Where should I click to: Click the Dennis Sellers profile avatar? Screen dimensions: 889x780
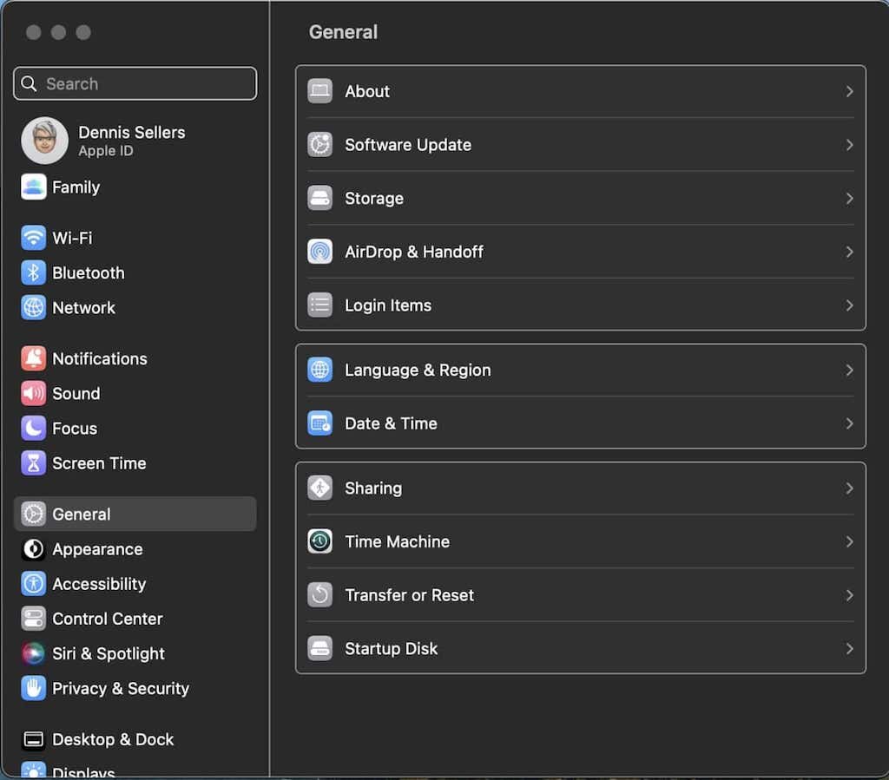44,141
